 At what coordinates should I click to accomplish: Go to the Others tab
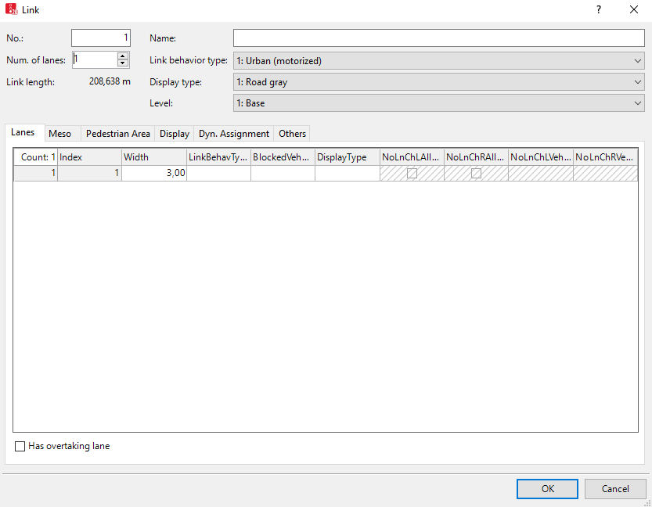[292, 134]
